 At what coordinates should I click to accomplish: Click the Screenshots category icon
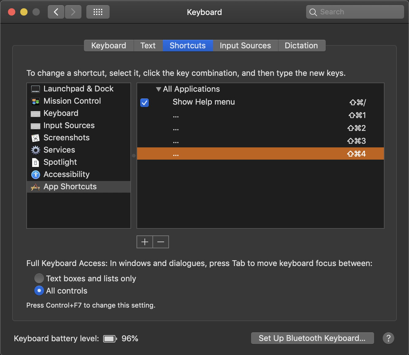(x=36, y=138)
